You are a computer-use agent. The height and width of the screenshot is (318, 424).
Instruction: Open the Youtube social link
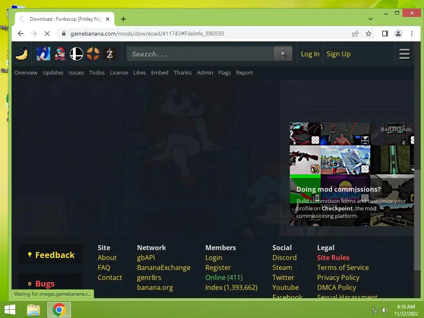pyautogui.click(x=286, y=287)
